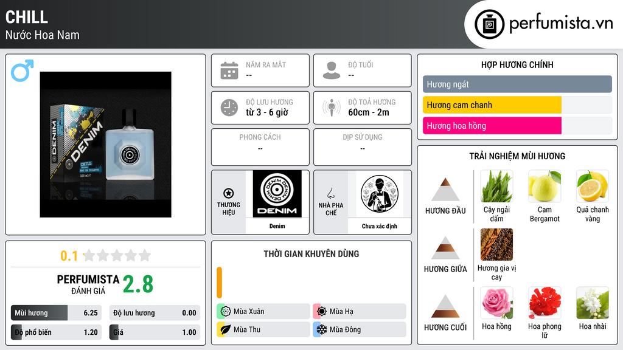This screenshot has width=623, height=350.
Task: Select the Hoa nhài note image
Action: [593, 303]
